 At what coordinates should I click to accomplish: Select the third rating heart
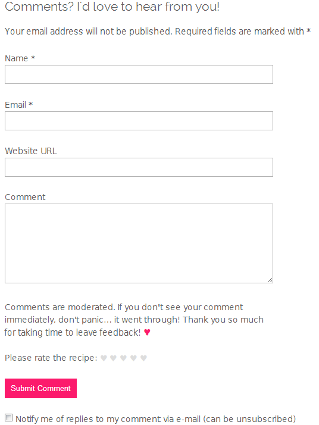pos(123,358)
